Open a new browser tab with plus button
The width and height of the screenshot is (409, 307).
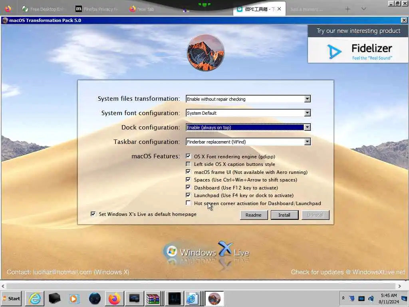[x=347, y=9]
